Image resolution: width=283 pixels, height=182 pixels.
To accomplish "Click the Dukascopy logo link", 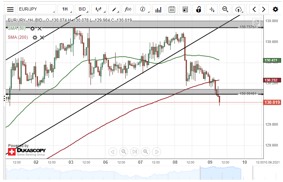I will 27,152.
